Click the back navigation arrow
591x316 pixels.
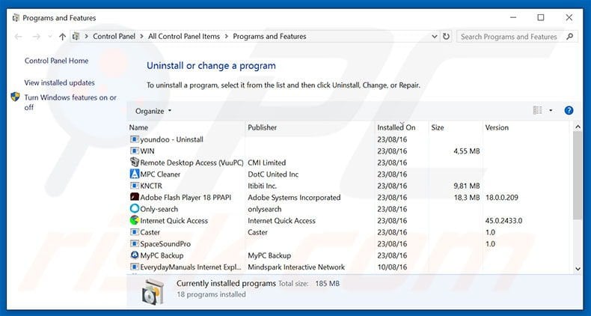click(x=18, y=37)
